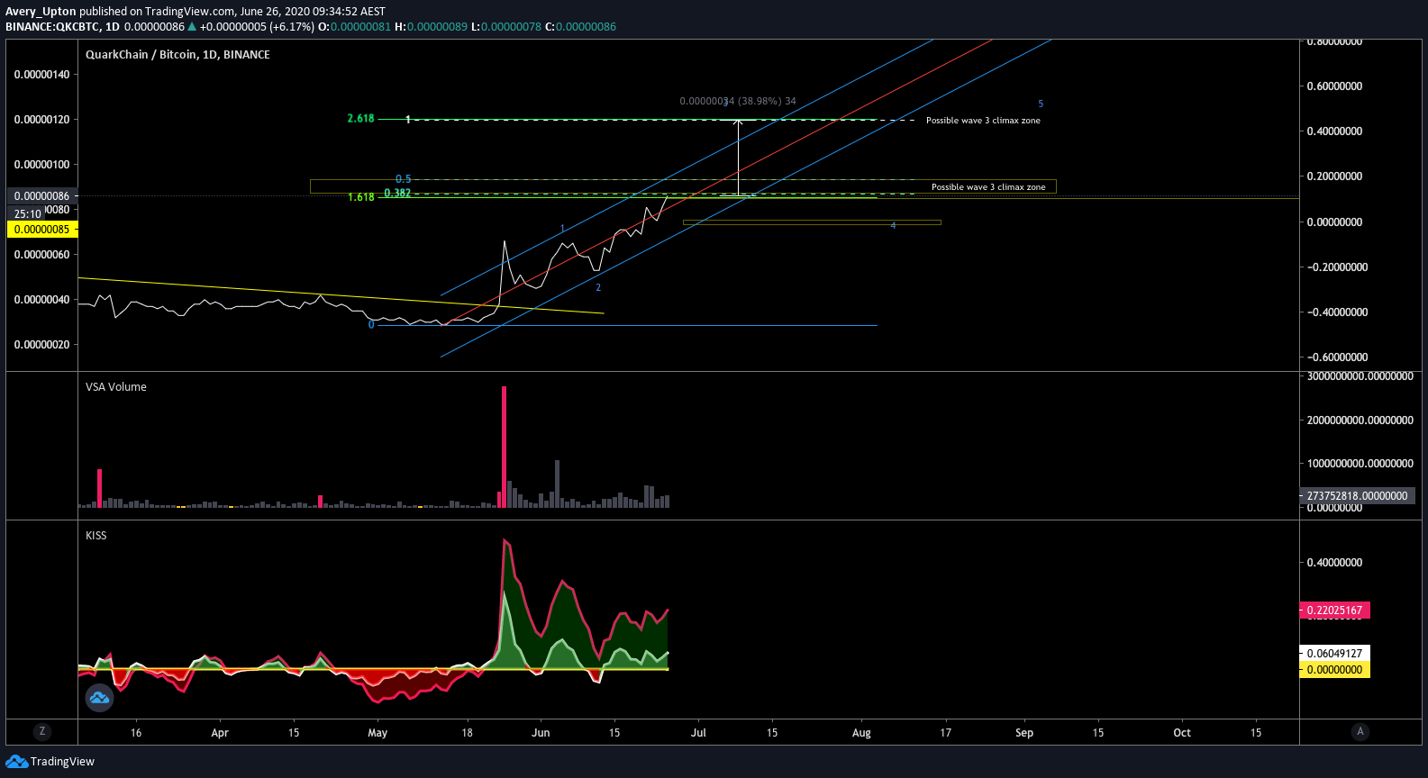Viewport: 1428px width, 778px height.
Task: Click the 0.5 Fibonacci level label
Action: tap(403, 179)
